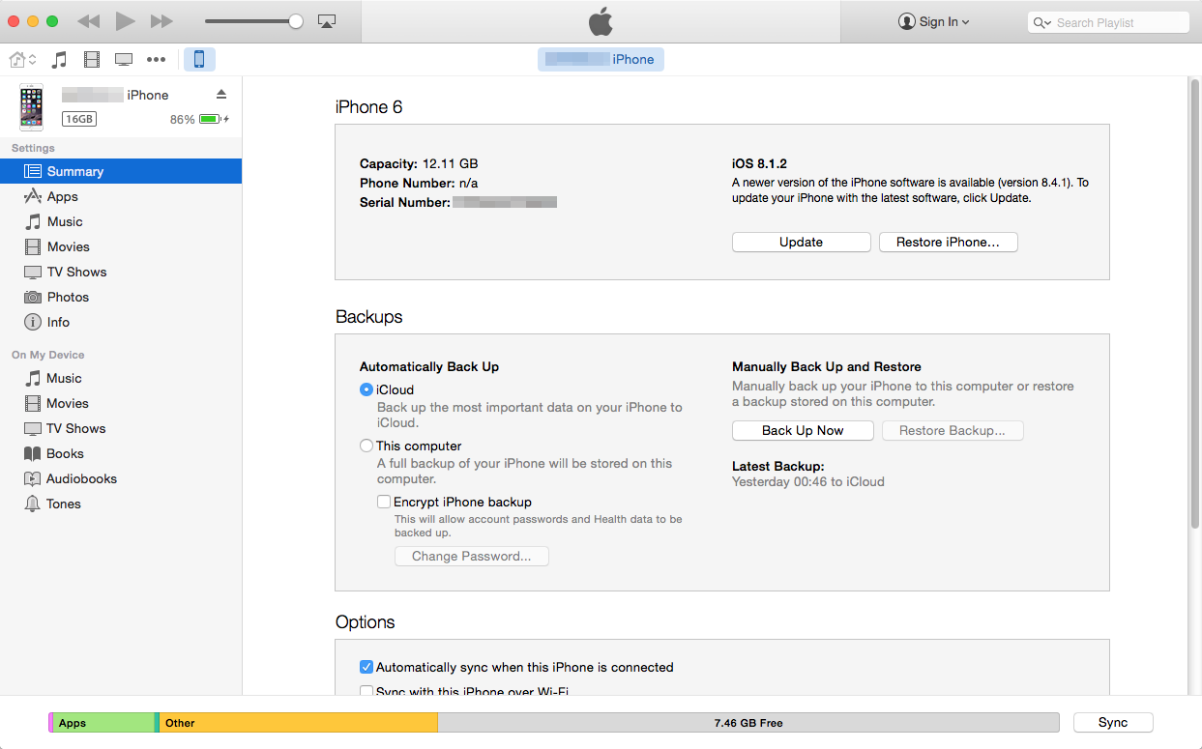Click the 7.46 GB Free storage segment
Viewport: 1202px width, 749px height.
tap(748, 723)
